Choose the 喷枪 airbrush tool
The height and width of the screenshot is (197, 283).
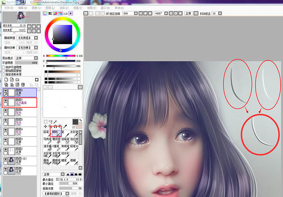56,133
